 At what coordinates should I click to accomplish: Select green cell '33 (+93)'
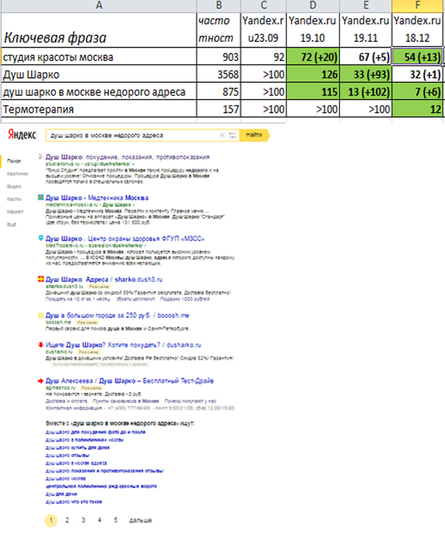click(366, 74)
